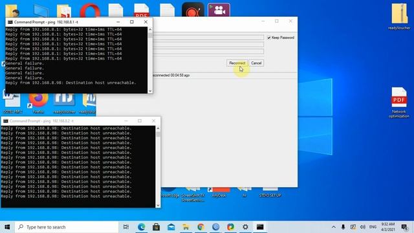Click scroll up arrow in lower Command Prompt window
The height and width of the screenshot is (233, 414).
158,128
